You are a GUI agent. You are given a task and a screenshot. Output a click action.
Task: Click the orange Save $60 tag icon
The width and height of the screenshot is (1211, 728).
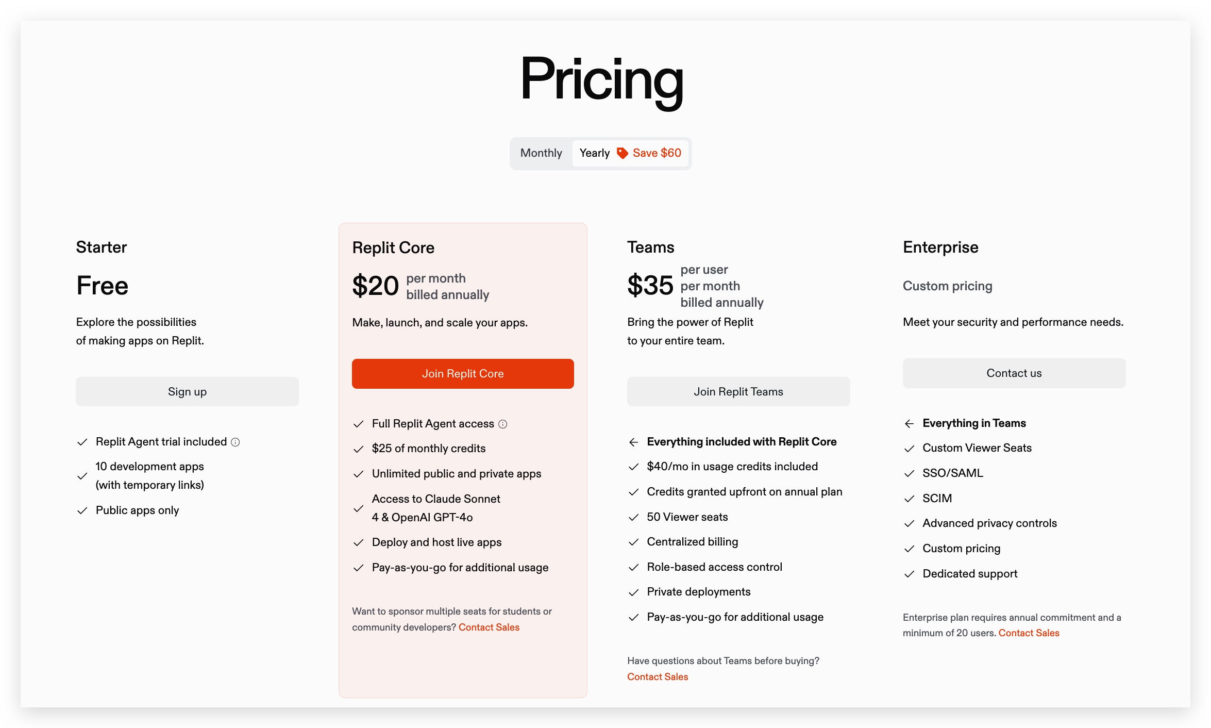[622, 153]
